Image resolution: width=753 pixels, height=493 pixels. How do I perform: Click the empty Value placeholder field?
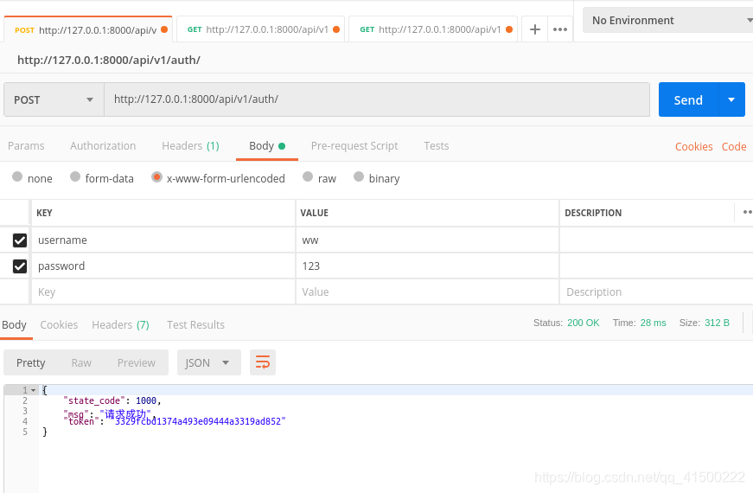tap(427, 292)
